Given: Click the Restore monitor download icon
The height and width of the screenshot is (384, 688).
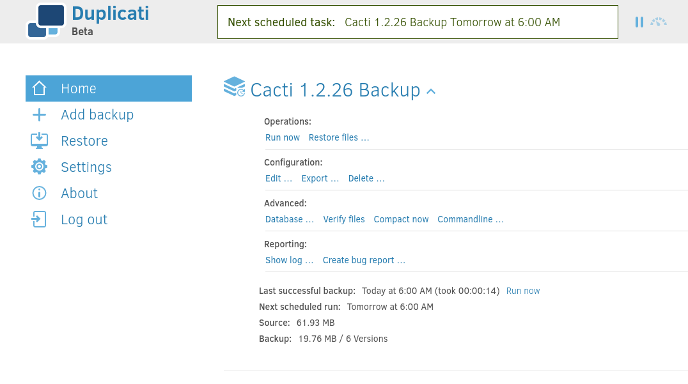Looking at the screenshot, I should 39,141.
